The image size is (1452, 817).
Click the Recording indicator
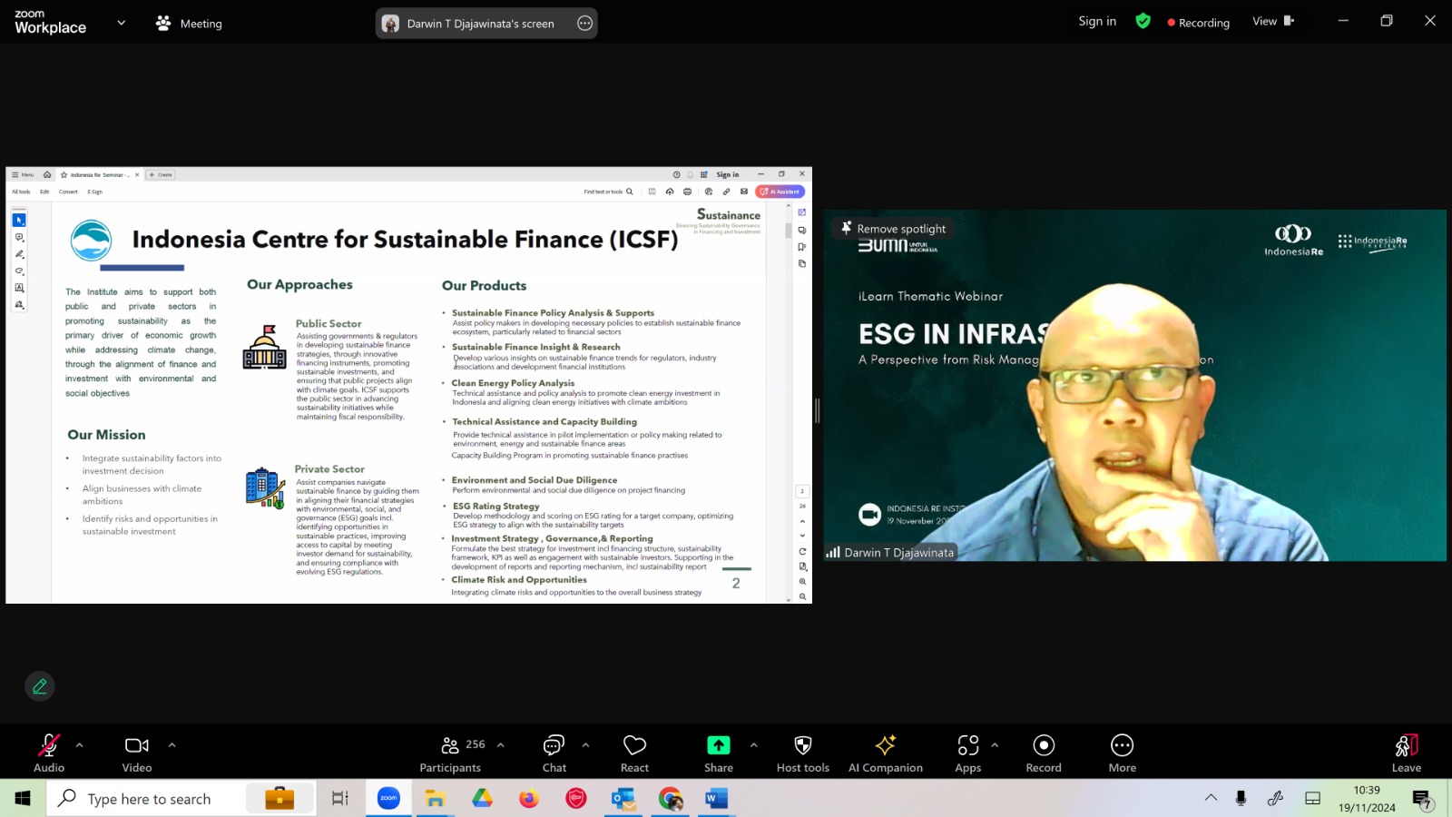[x=1198, y=23]
